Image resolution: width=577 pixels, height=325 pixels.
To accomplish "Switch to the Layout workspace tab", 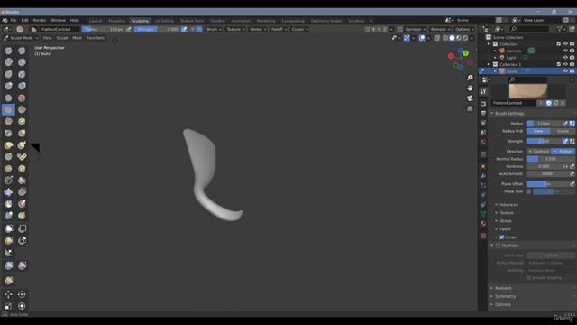I will [x=96, y=21].
